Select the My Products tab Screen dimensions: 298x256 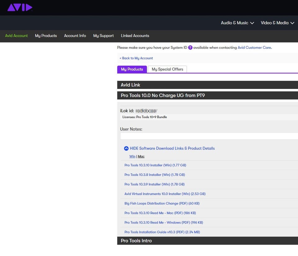132,69
